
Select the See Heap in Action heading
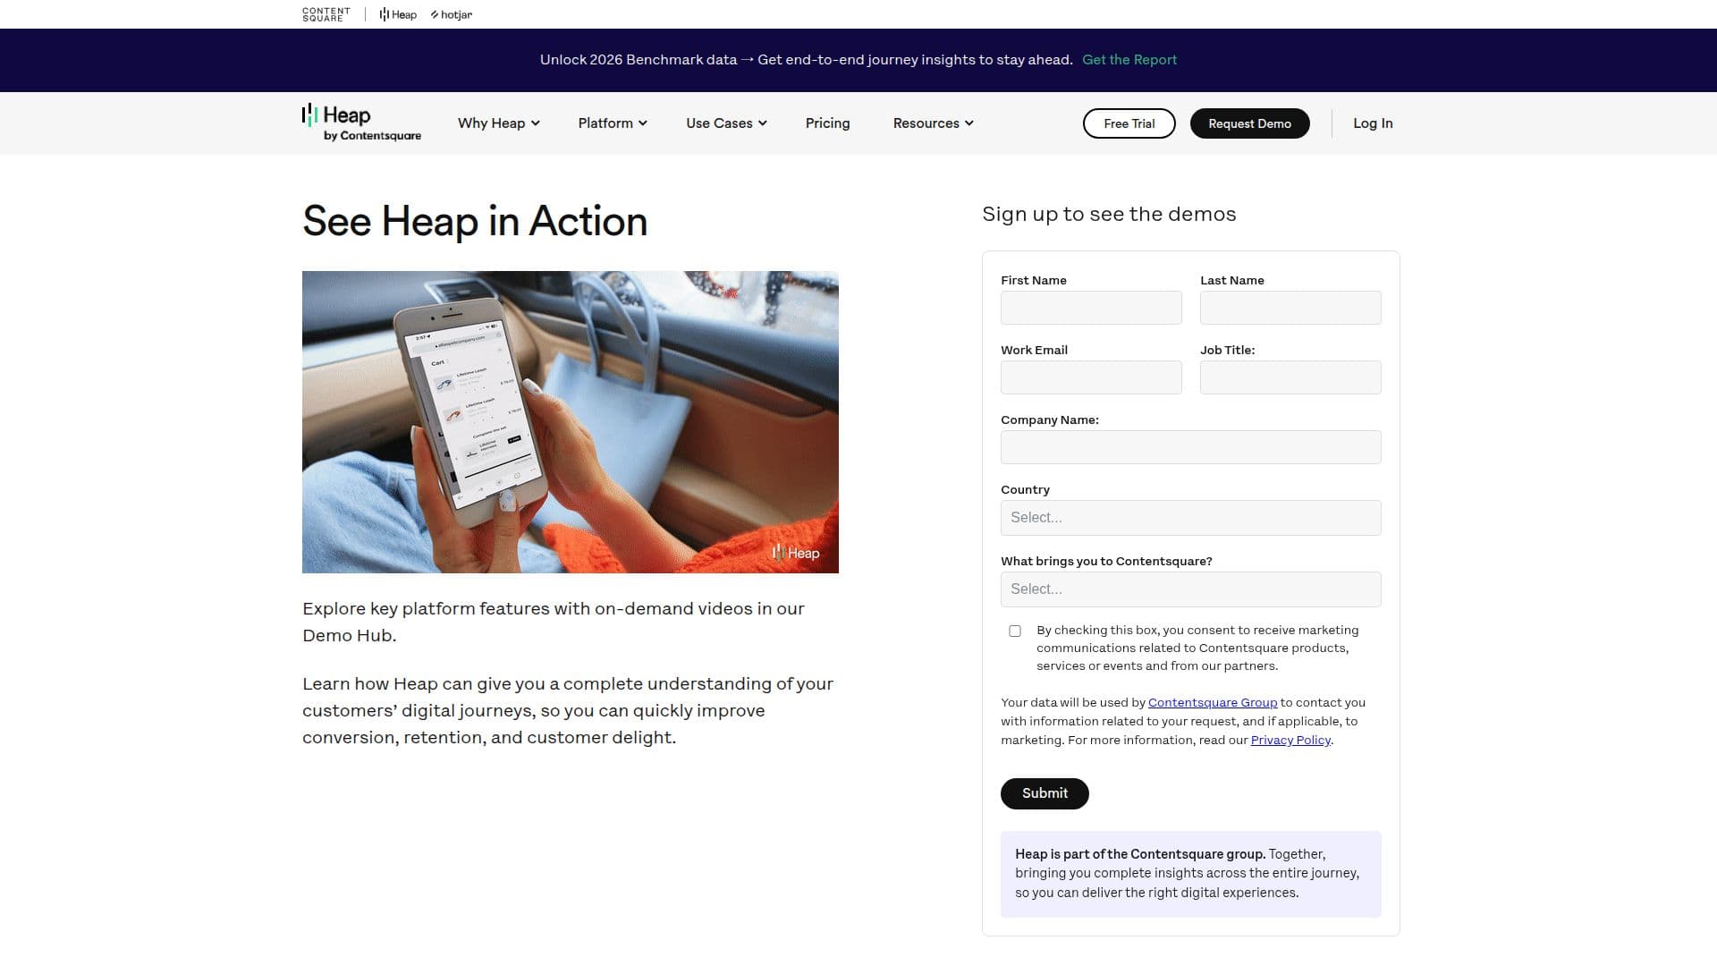[475, 221]
